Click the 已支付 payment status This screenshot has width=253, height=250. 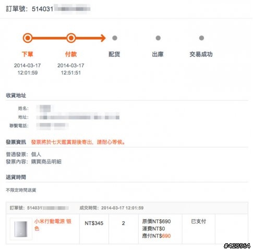pyautogui.click(x=198, y=221)
